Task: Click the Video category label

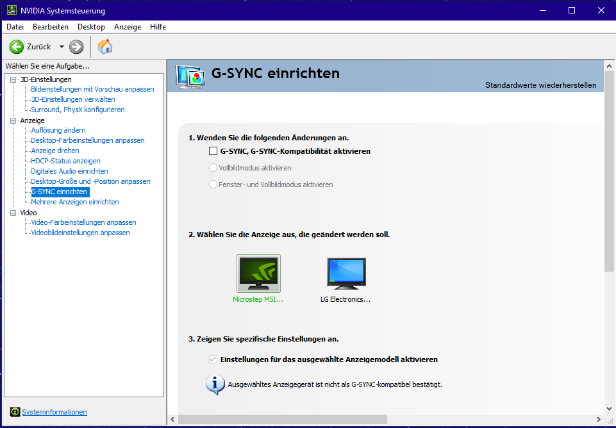Action: pyautogui.click(x=28, y=213)
